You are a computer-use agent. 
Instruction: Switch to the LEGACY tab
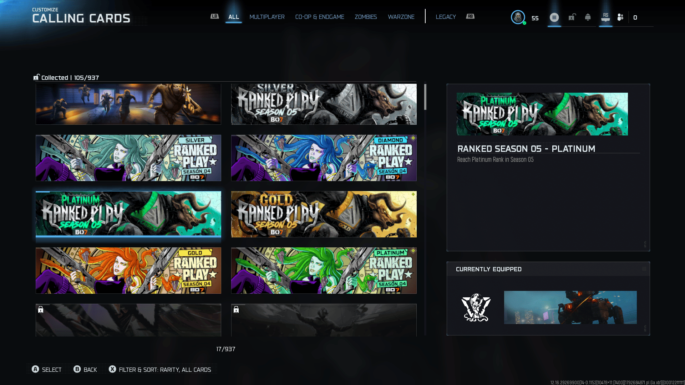[446, 17]
